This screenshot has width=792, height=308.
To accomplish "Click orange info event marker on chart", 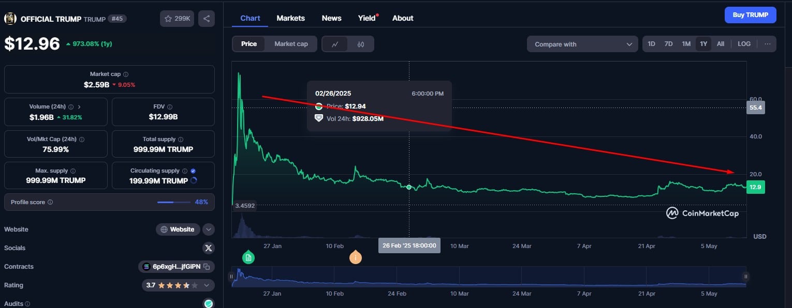I will (355, 257).
